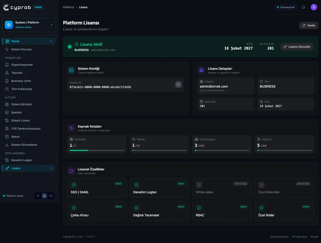Click the Cyprob logo icon
Screen dimensions: 321x243
pos(6,7)
